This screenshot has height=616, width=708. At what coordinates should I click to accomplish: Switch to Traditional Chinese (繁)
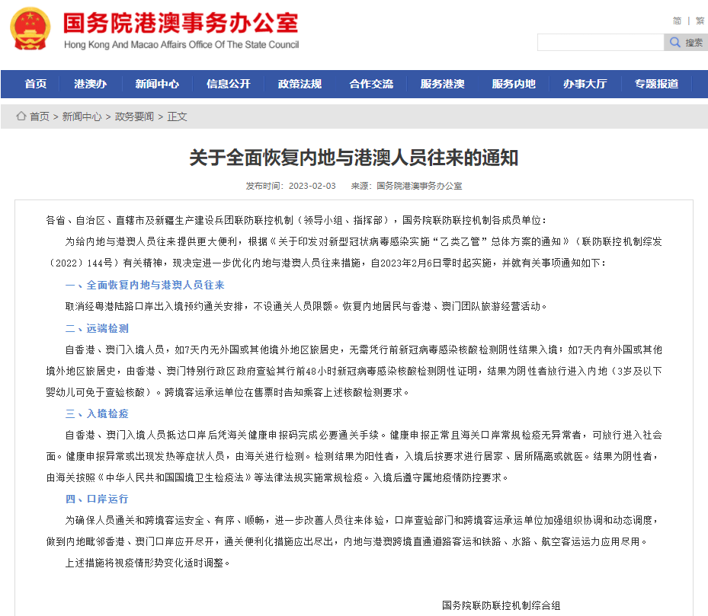(x=700, y=21)
